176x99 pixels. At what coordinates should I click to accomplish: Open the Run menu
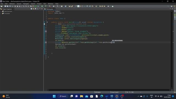[x=45, y=4]
